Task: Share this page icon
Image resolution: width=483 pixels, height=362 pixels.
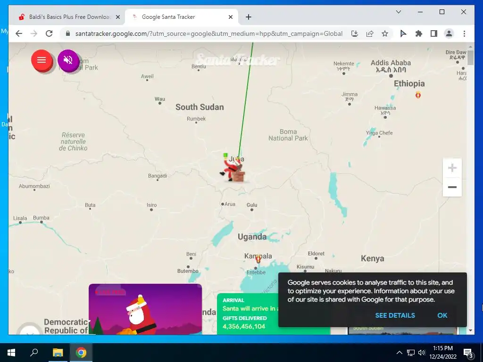Action: point(370,33)
